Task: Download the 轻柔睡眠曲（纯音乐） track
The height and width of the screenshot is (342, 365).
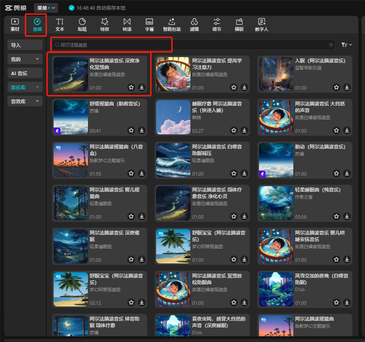Action: pos(347,216)
